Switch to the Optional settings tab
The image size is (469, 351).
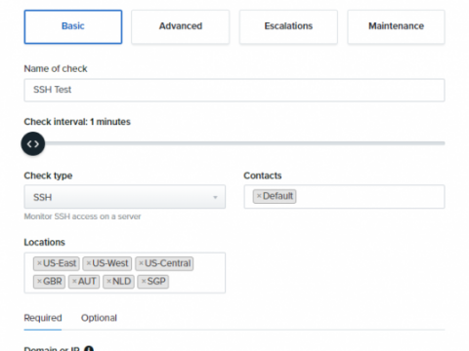[x=99, y=318]
